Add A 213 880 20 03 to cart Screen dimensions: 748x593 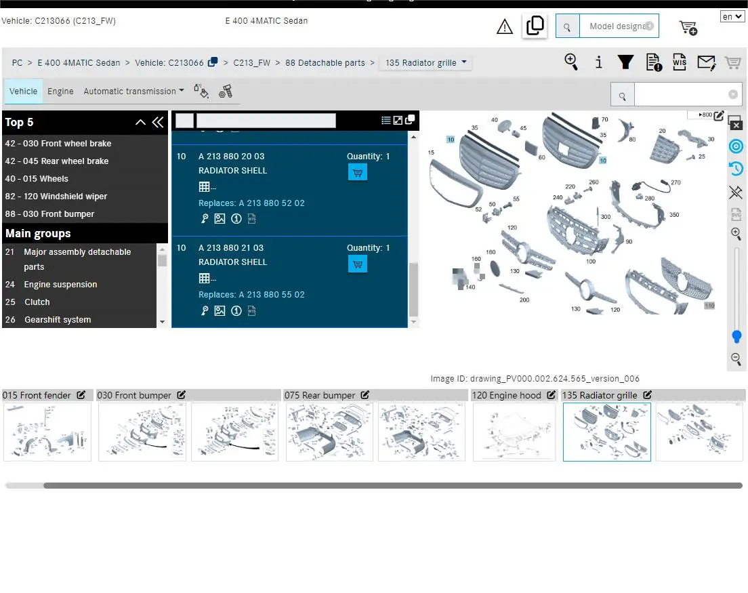click(357, 172)
